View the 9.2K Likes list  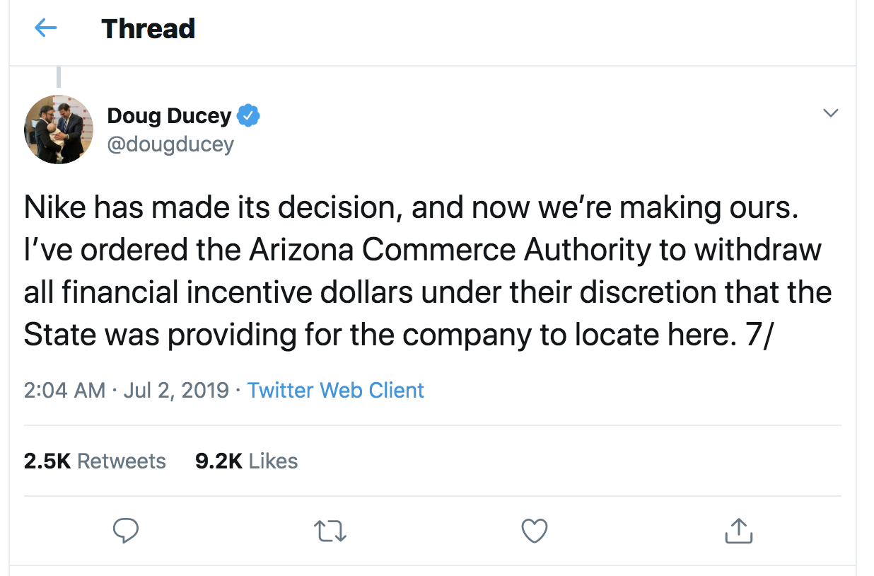click(x=246, y=461)
